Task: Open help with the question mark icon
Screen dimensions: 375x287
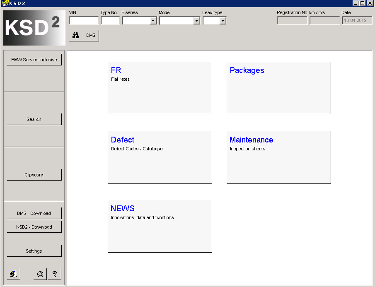Action: (55, 274)
